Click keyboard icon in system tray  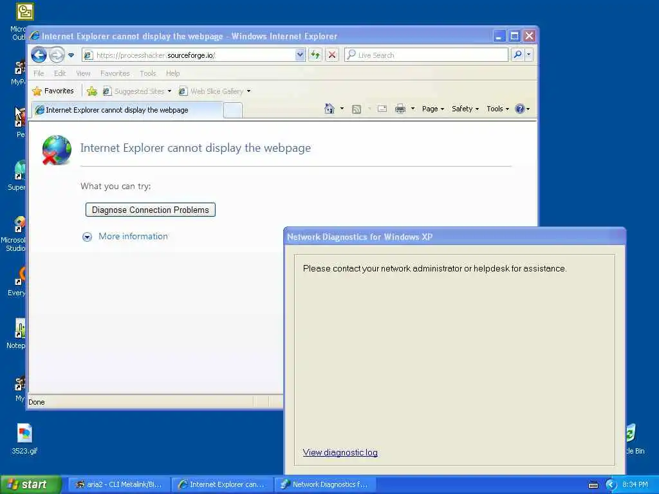pos(593,485)
